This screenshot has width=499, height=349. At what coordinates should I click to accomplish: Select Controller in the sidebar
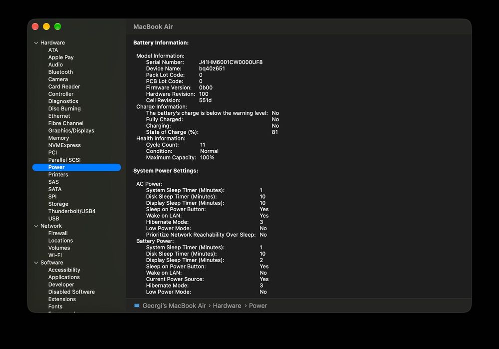coord(61,94)
